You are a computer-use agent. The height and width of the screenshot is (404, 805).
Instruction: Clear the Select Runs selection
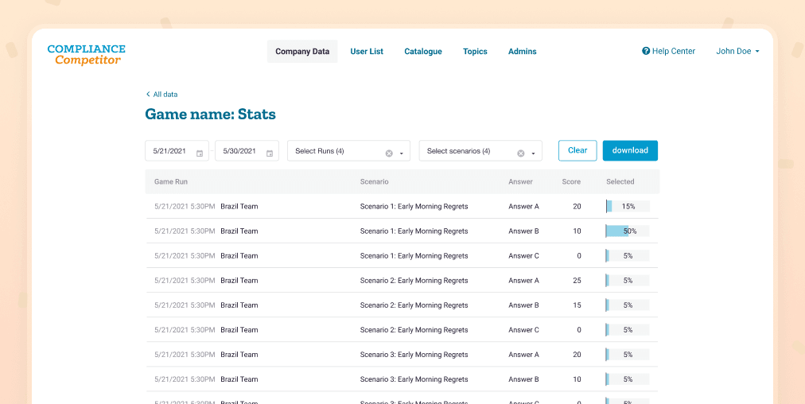389,153
